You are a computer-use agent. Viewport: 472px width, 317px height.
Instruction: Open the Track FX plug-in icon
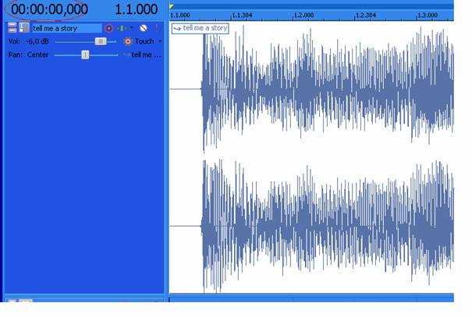point(121,28)
